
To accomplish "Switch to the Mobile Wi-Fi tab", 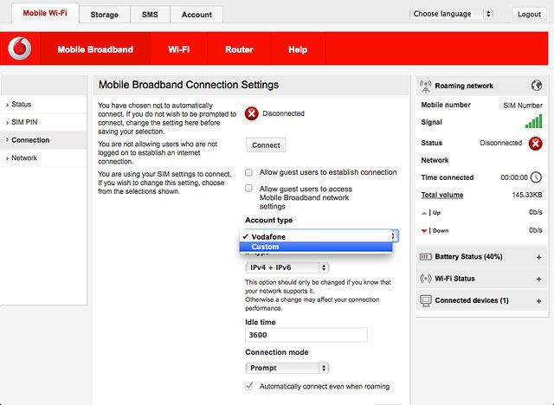I will click(x=45, y=14).
